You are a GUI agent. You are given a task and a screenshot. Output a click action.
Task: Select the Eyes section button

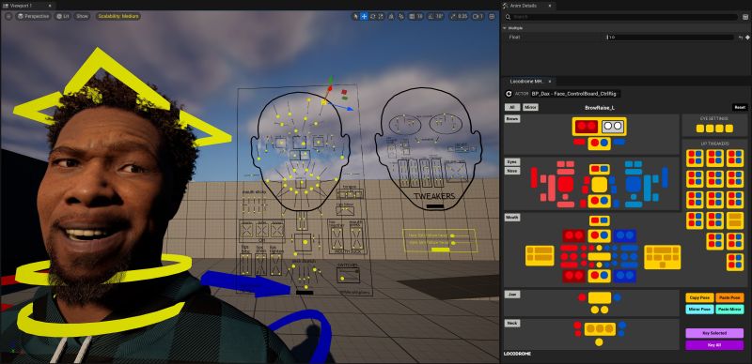tap(512, 162)
